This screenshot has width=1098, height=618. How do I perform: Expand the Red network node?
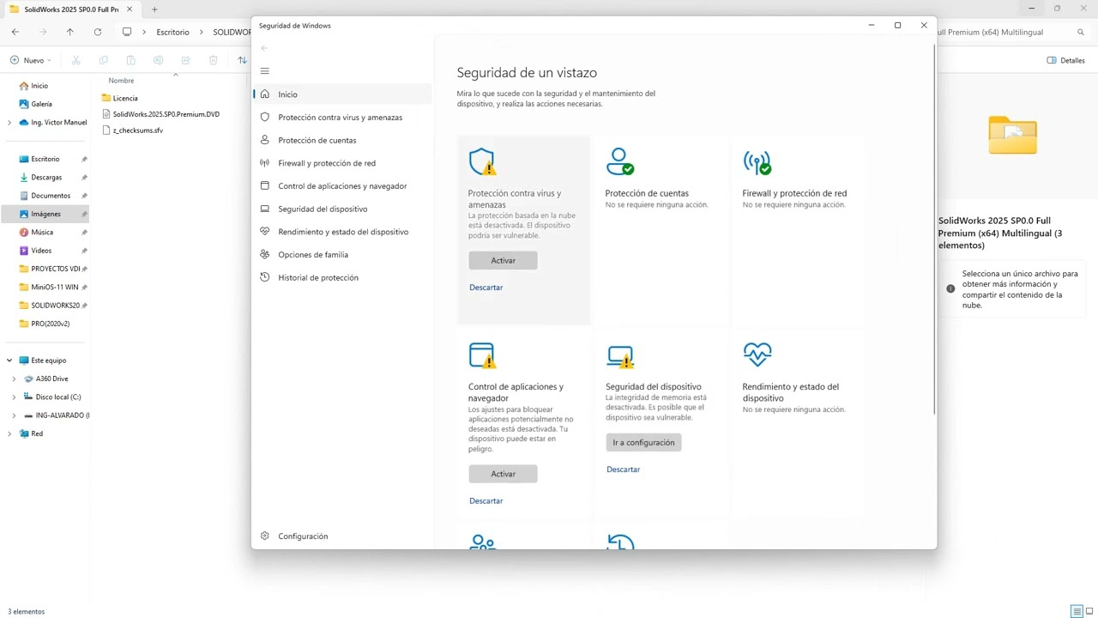[x=9, y=434]
